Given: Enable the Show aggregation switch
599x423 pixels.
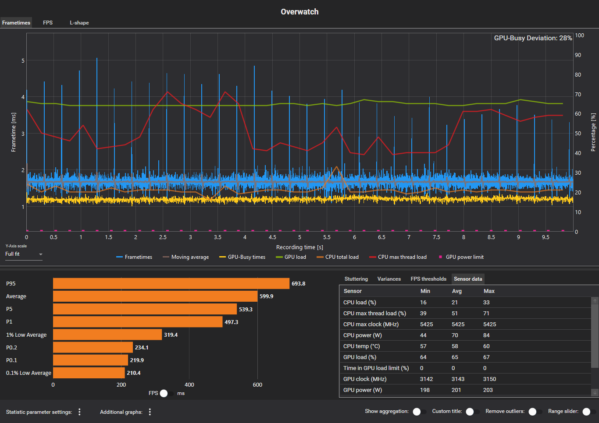Looking at the screenshot, I should (x=419, y=412).
